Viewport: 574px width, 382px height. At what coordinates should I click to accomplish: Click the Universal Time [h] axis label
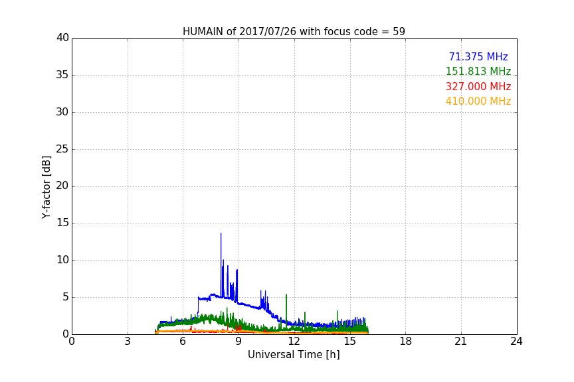pyautogui.click(x=294, y=355)
